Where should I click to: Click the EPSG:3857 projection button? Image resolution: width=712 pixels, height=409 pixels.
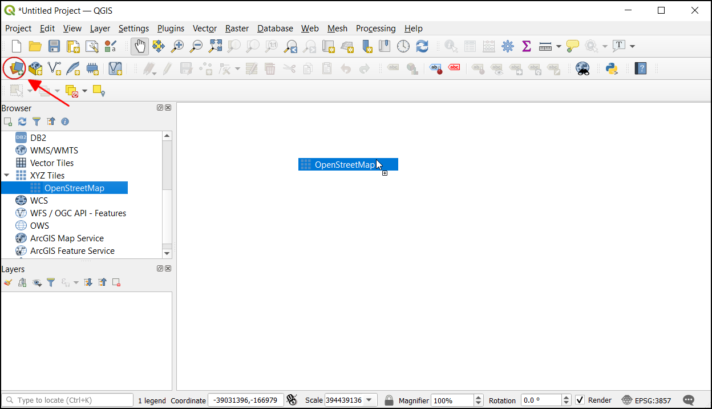point(646,400)
